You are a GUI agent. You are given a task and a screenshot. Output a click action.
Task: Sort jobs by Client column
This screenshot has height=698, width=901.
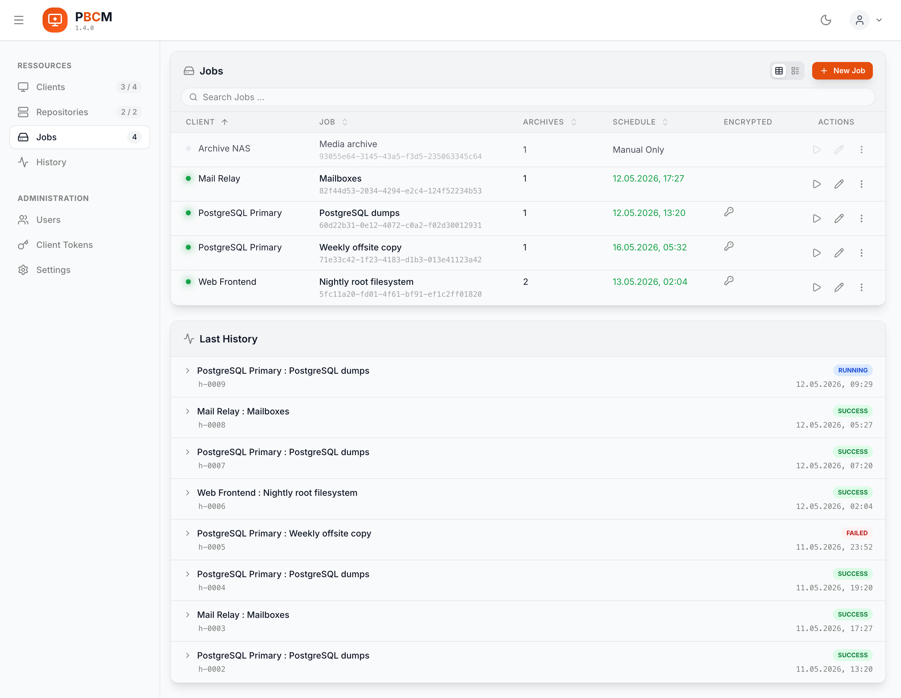pyautogui.click(x=207, y=122)
